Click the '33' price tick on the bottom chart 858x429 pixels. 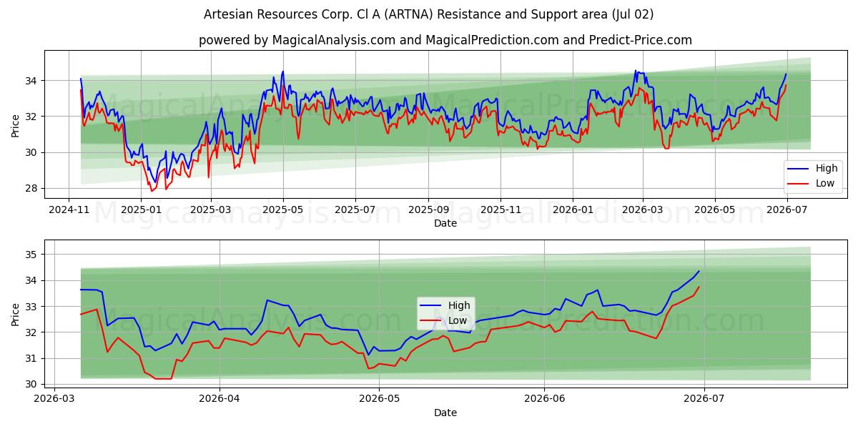33,307
